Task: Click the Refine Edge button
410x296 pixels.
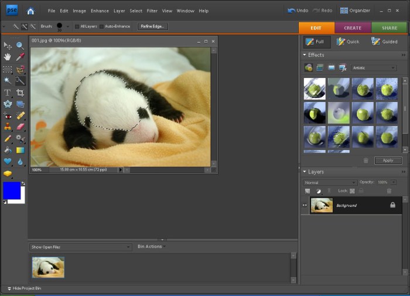Action: pos(153,26)
